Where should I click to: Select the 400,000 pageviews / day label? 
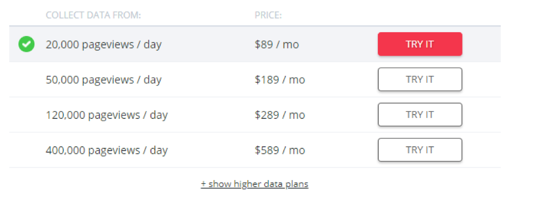(107, 151)
